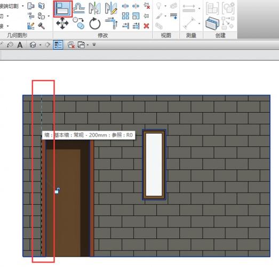This screenshot has width=279, height=267.
Task: Select the Align tool
Action: click(x=62, y=9)
